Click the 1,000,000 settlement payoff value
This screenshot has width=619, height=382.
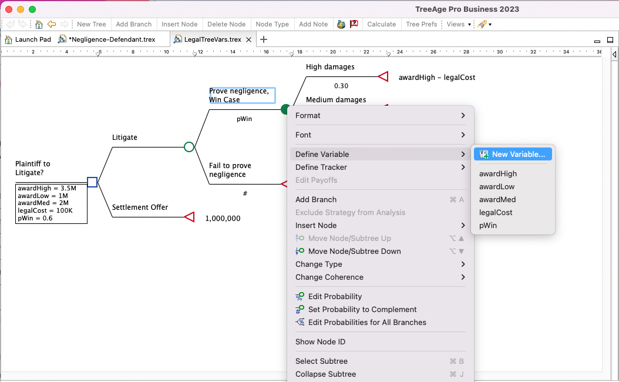pos(223,219)
